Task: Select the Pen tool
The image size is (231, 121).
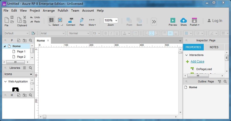Action: click(82, 22)
